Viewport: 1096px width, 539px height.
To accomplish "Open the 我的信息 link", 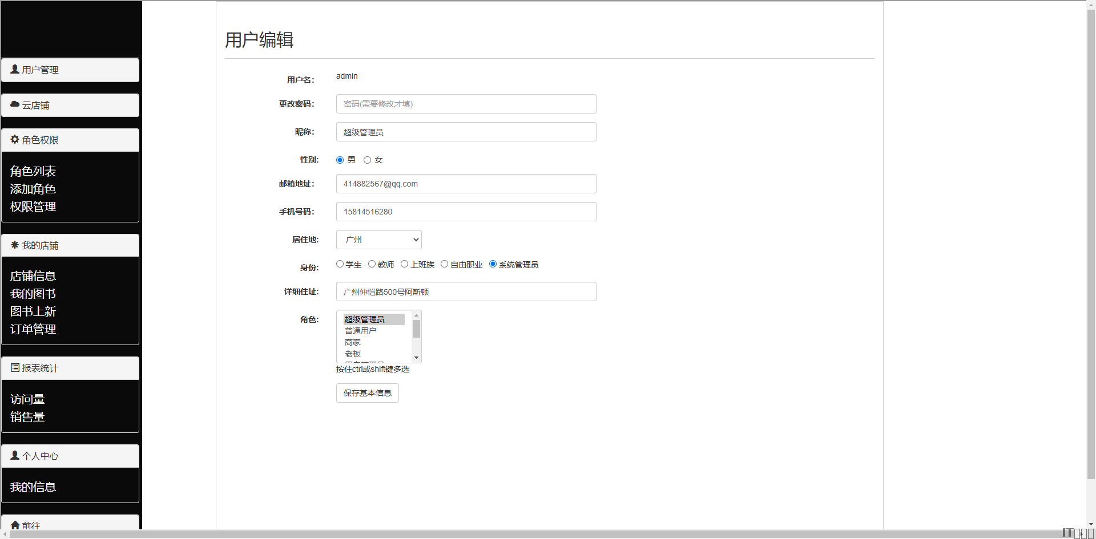I will (33, 487).
